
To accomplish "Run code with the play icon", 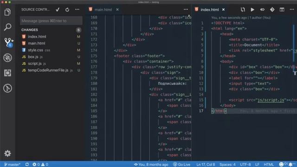I will pyautogui.click(x=252, y=9).
